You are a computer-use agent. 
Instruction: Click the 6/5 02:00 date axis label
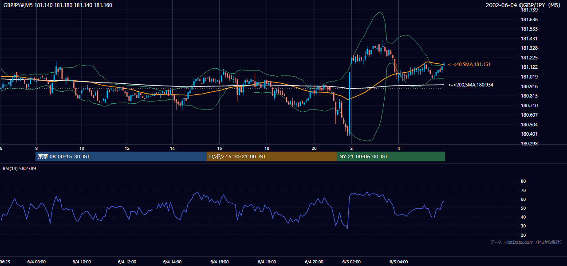tap(351, 262)
